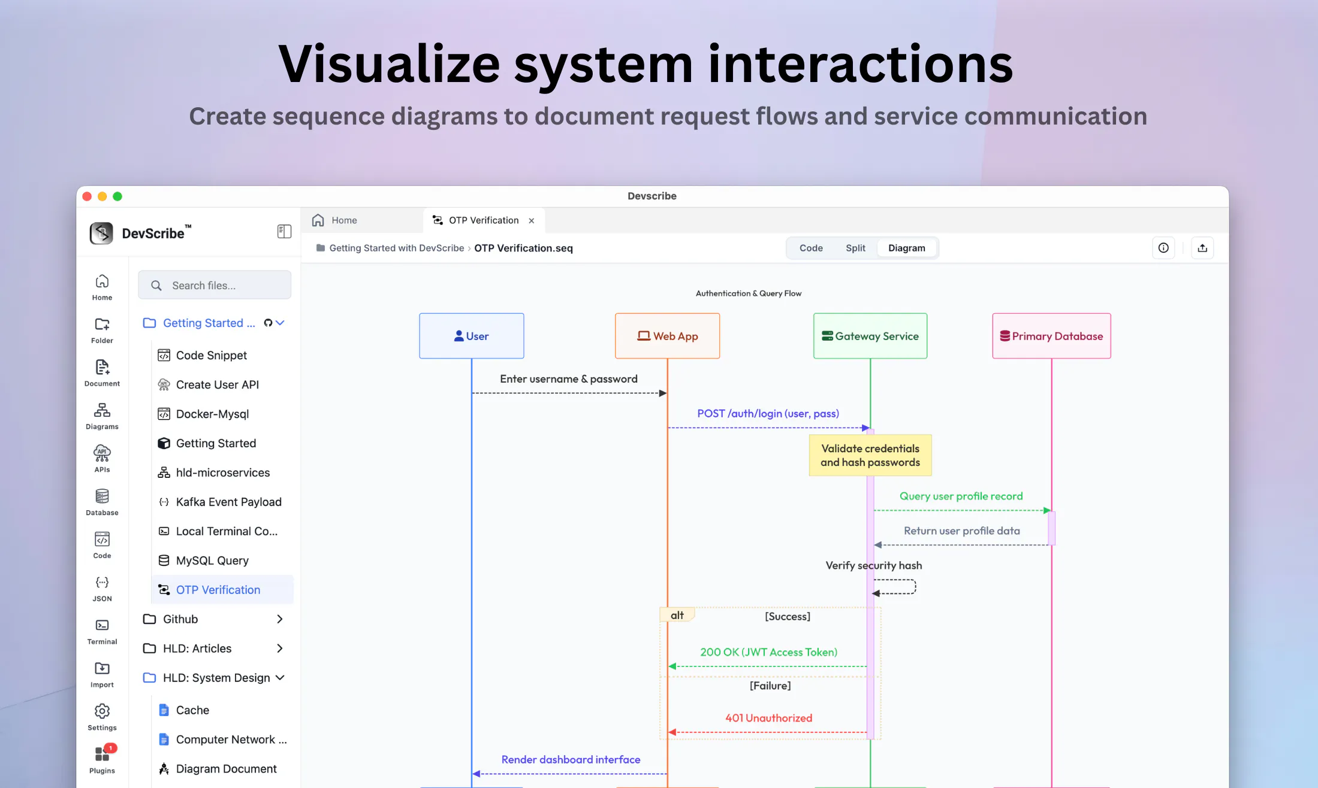The width and height of the screenshot is (1318, 788).
Task: Open the Code Snippet file
Action: 222,356
